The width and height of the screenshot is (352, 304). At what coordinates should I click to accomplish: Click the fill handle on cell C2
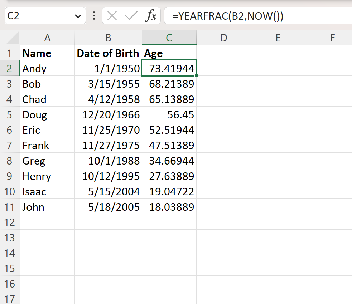point(196,75)
